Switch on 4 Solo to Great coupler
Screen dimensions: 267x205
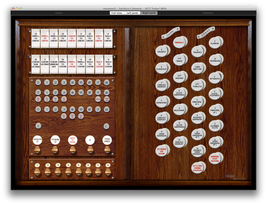point(108,39)
